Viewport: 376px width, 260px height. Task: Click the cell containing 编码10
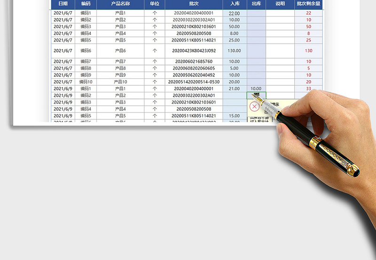86,82
